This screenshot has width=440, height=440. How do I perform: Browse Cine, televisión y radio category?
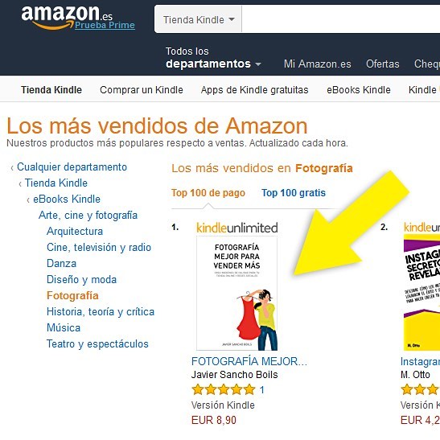pyautogui.click(x=99, y=248)
